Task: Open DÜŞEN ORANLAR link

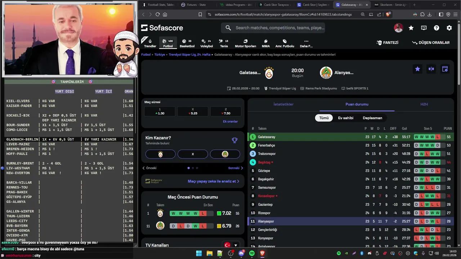Action: [x=431, y=42]
